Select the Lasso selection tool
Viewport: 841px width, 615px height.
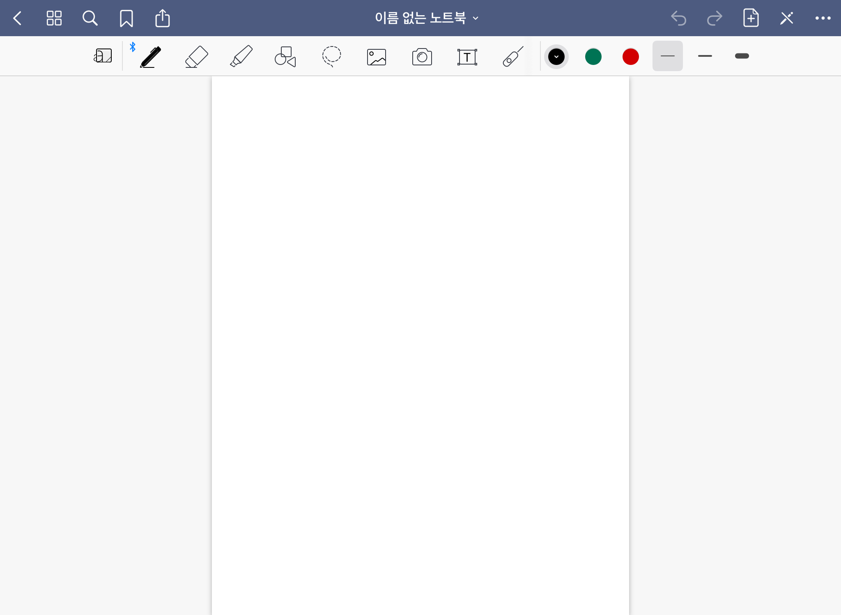pos(331,57)
